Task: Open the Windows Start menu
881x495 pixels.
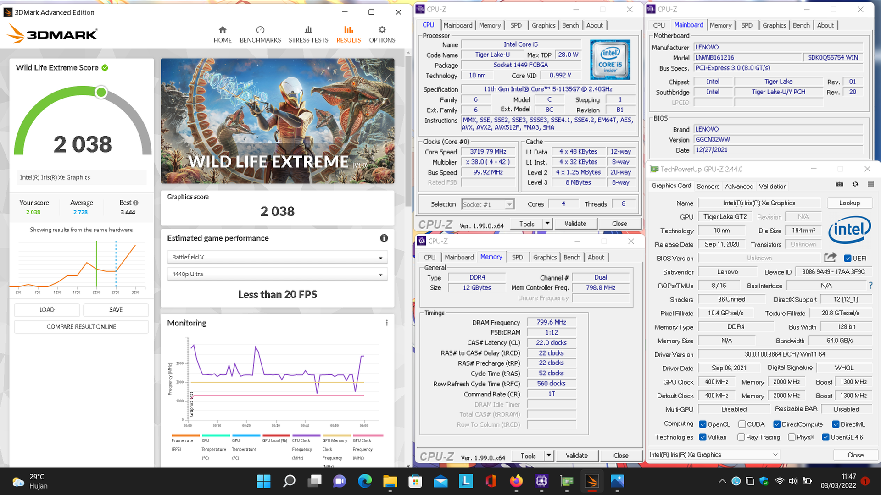Action: point(264,481)
